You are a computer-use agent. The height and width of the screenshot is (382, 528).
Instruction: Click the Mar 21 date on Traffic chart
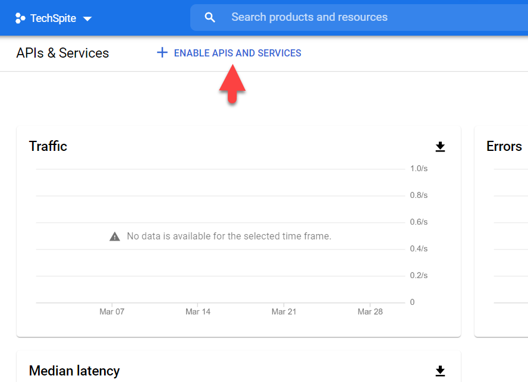[x=284, y=311]
